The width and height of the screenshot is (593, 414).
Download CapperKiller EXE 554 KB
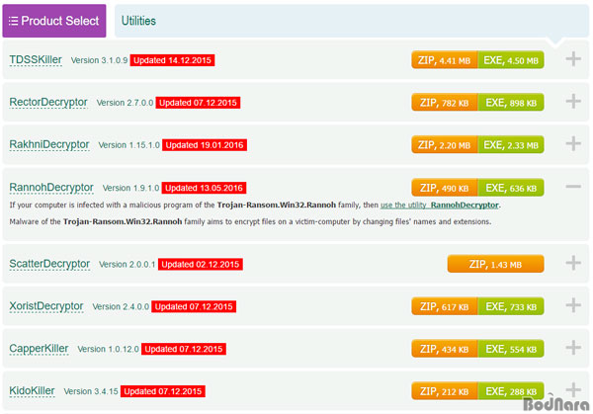click(511, 349)
